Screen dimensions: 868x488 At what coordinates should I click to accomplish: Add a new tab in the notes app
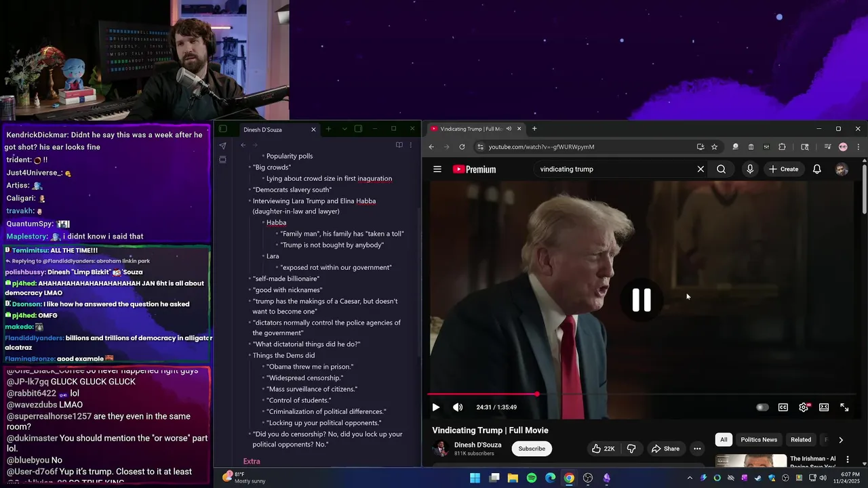tap(328, 129)
